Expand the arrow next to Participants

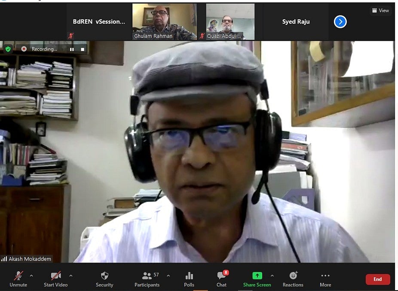click(x=168, y=276)
